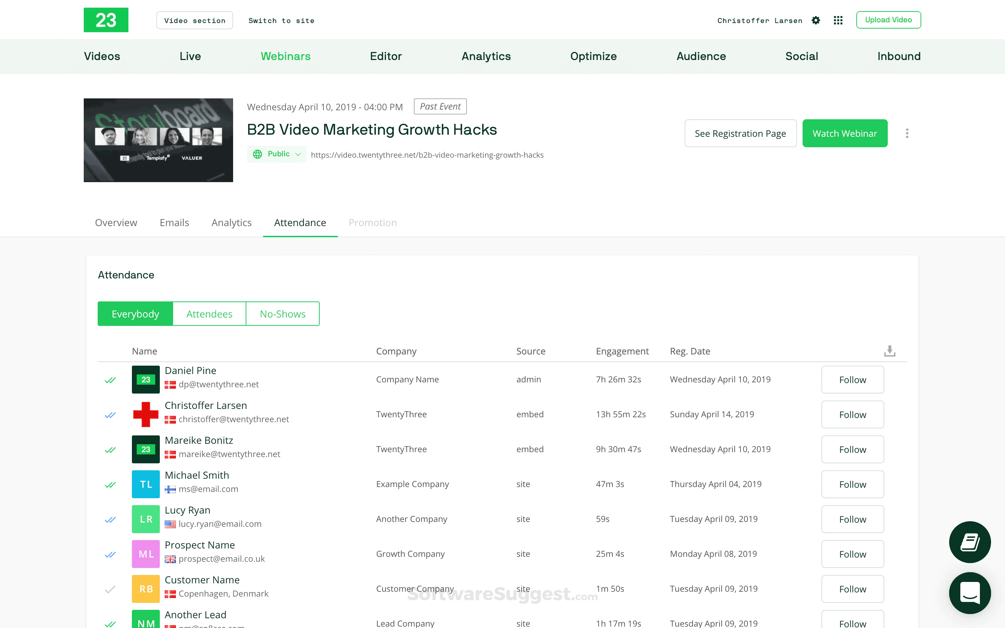
Task: Open Christoffer Larsen account menu
Action: point(760,20)
